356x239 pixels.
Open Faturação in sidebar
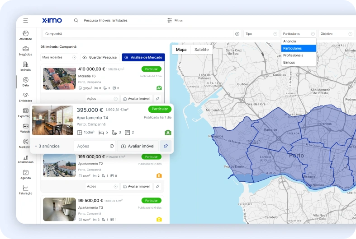coord(26,190)
